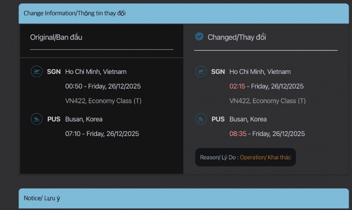Screen dimensions: 352x210
Task: Click Busan, Korea in the Changed panel
Action: (x=248, y=119)
